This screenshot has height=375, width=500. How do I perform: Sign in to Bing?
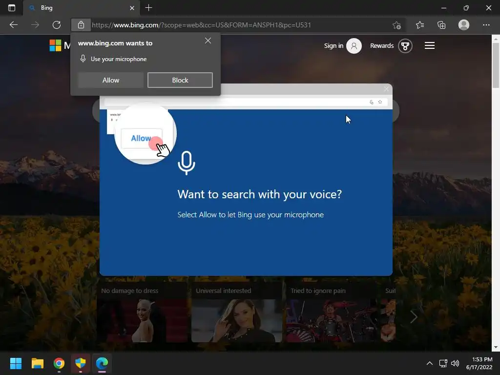(x=333, y=45)
